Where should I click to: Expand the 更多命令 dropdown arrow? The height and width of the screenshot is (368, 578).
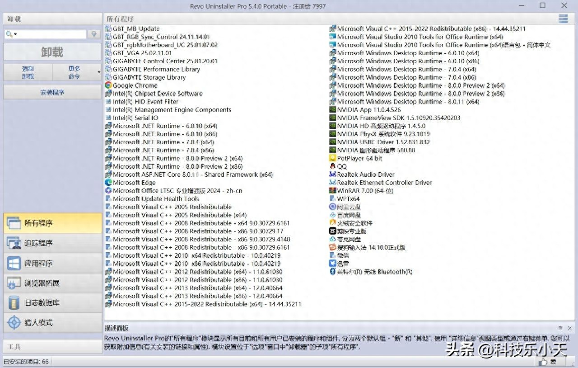pos(98,72)
